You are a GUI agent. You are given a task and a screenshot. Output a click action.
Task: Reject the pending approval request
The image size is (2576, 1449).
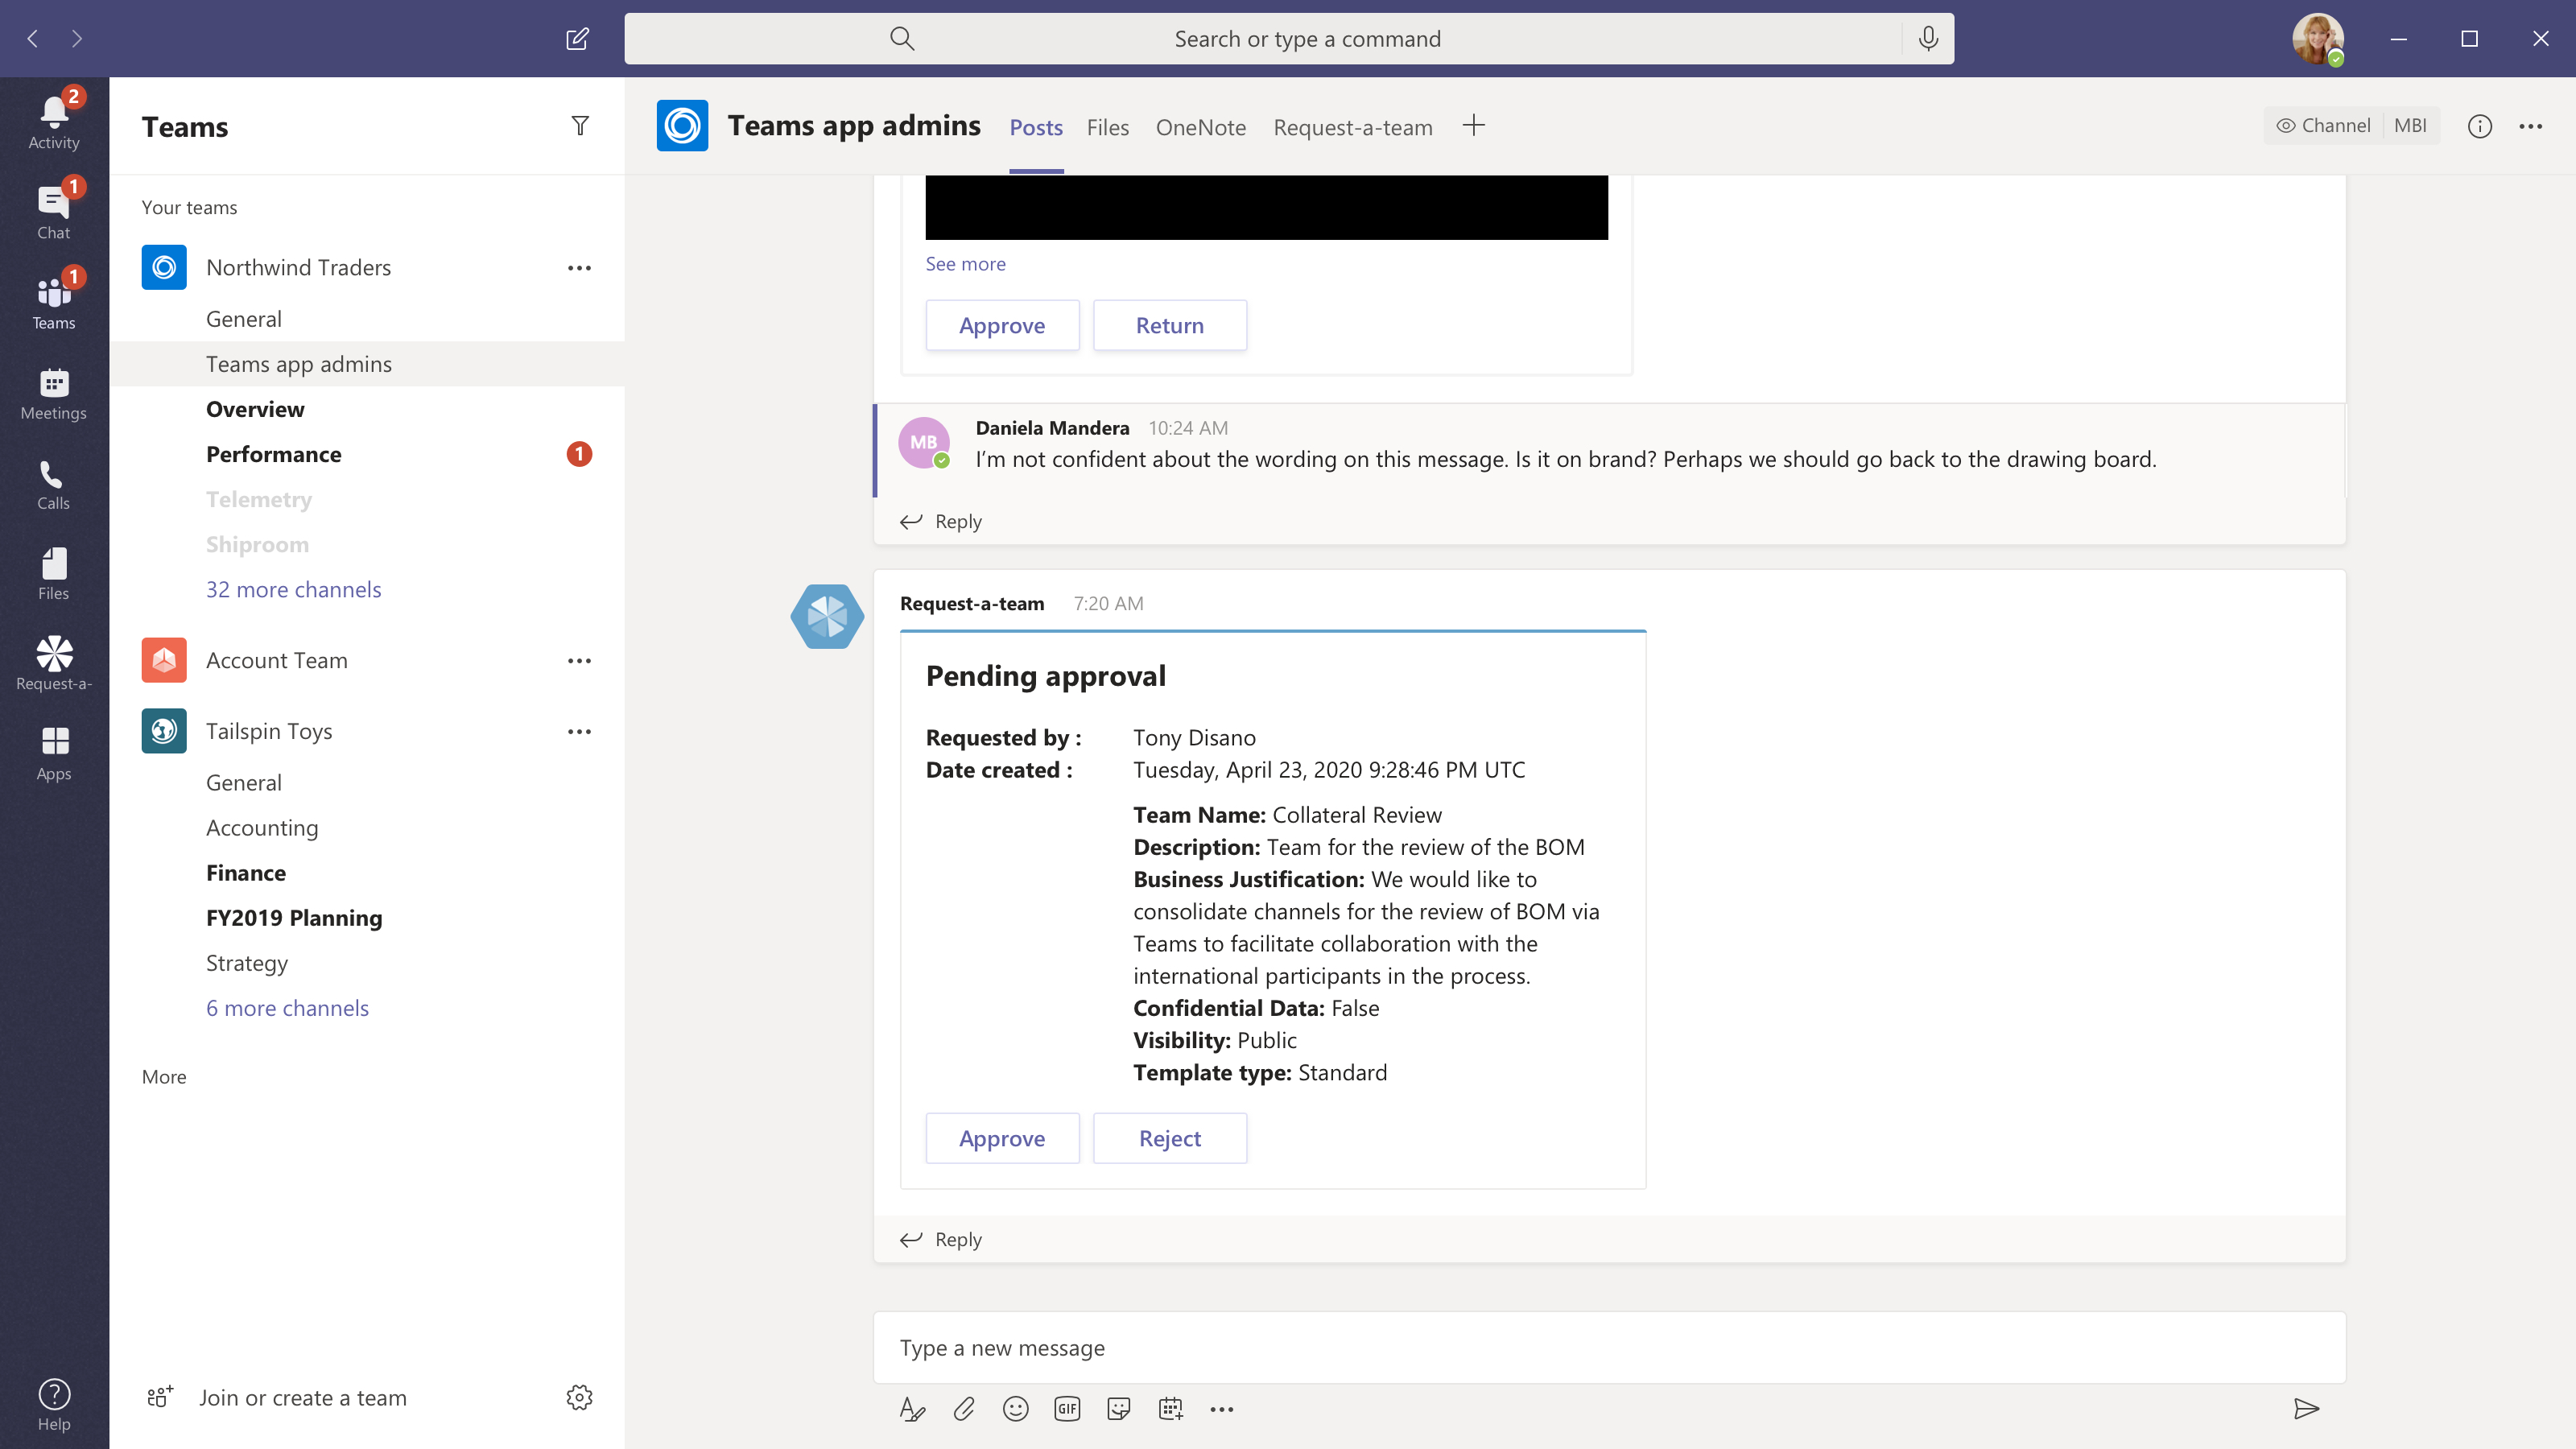1169,1138
